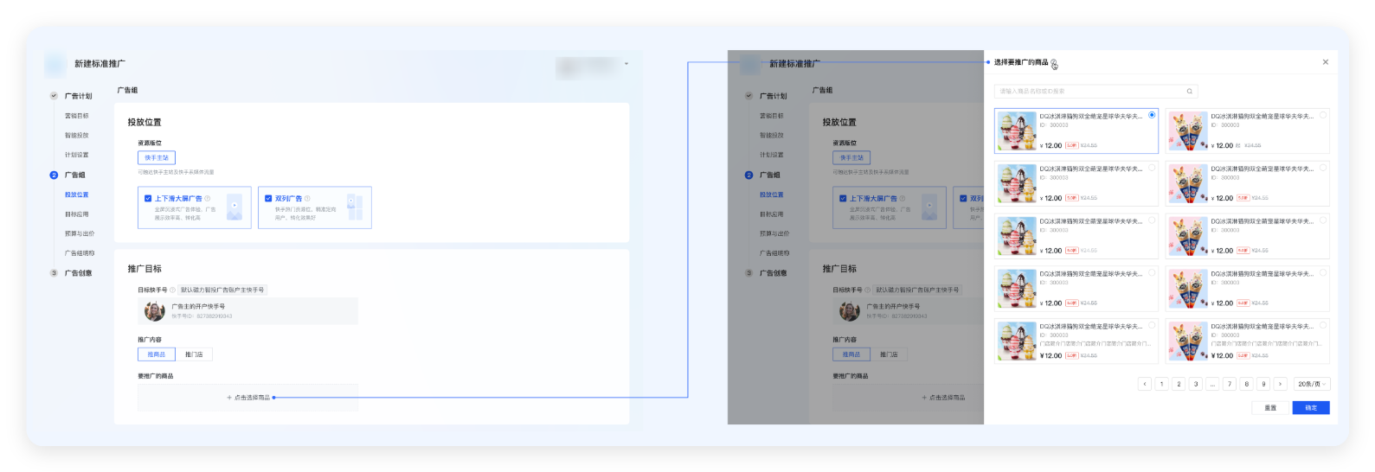Select 推商品 tab on undimmed page
The image size is (1375, 472).
pyautogui.click(x=157, y=354)
